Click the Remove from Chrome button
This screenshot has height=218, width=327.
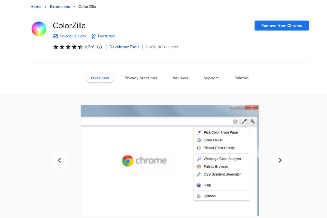[x=281, y=25]
